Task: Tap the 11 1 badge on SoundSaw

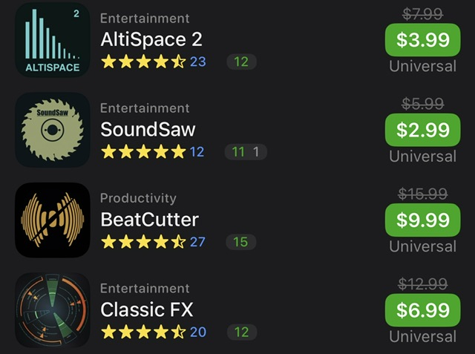Action: 246,151
